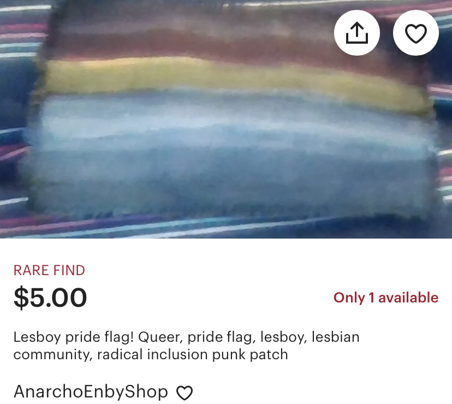
Task: Open the AnarchoEnbyShop shop page
Action: (x=91, y=392)
